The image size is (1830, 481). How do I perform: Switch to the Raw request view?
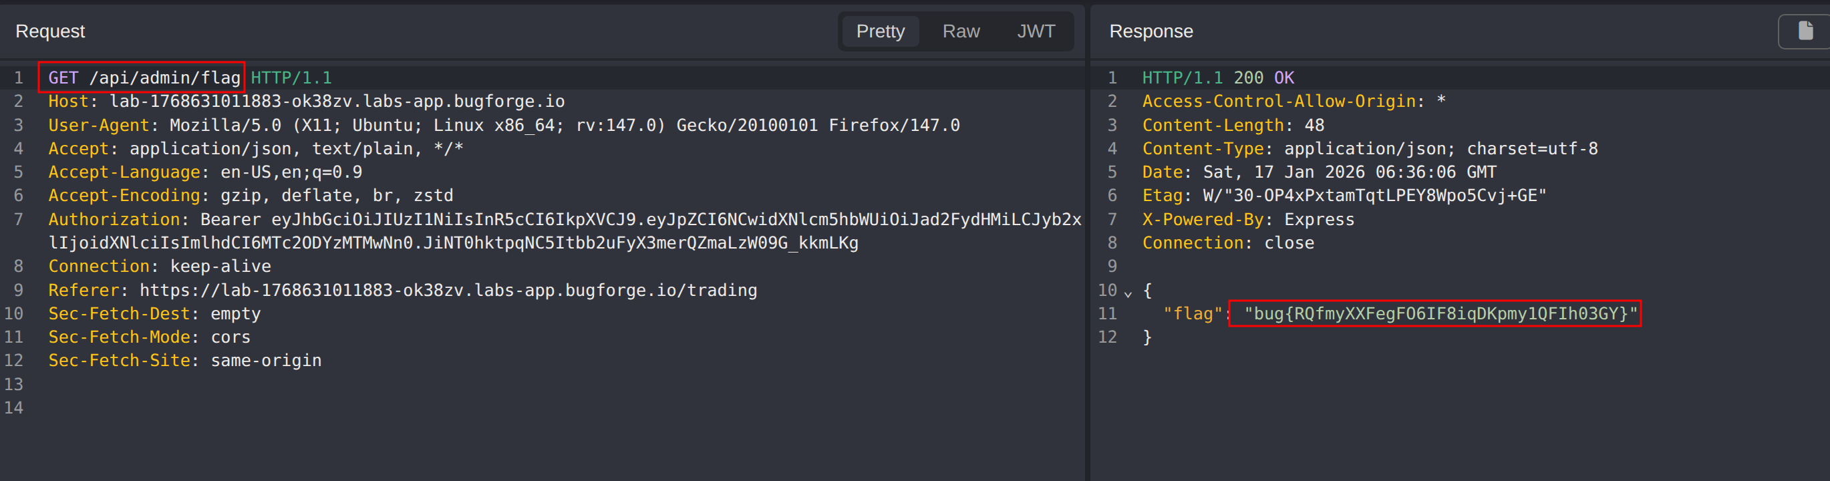(961, 31)
